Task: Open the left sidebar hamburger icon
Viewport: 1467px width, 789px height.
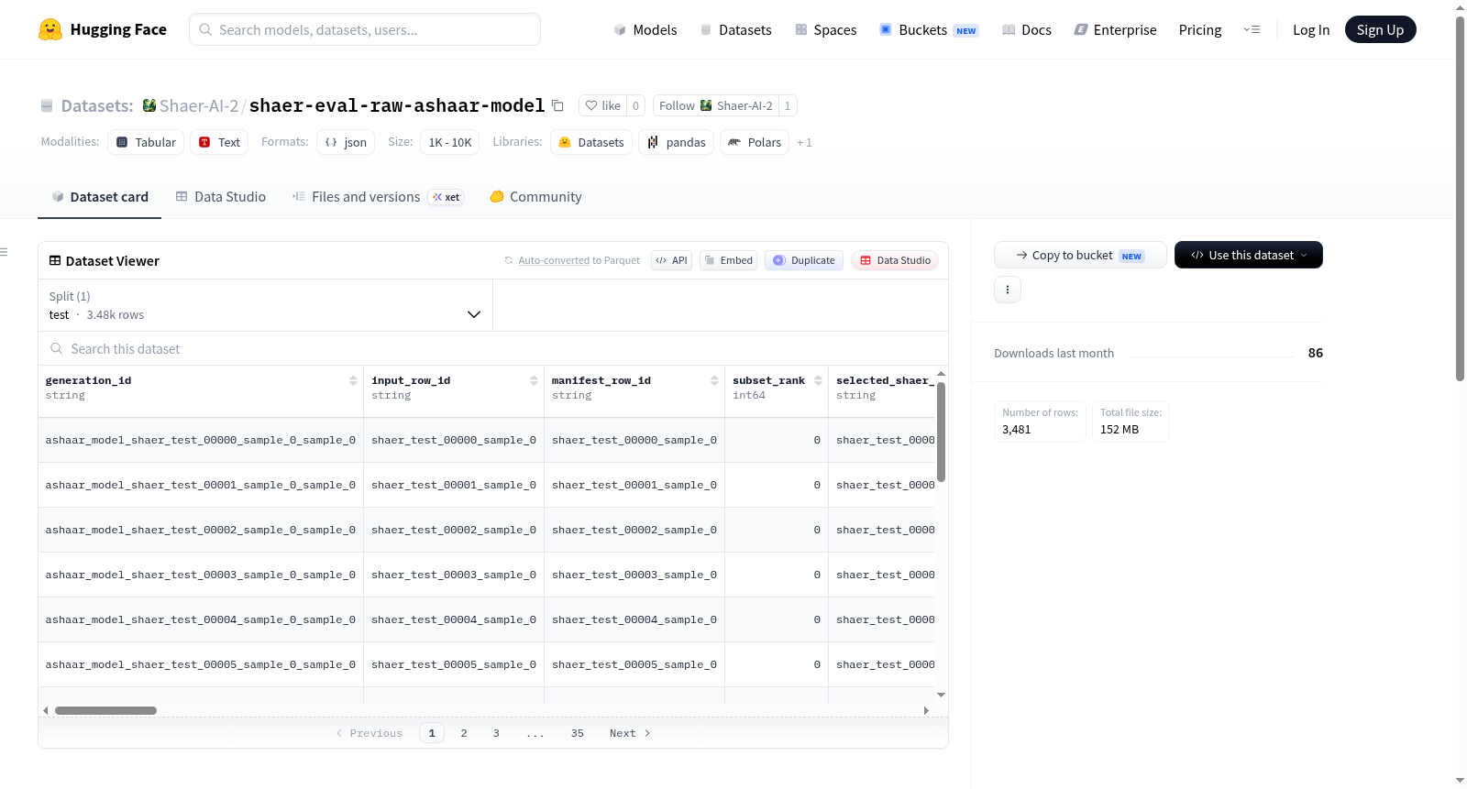Action: (x=4, y=252)
